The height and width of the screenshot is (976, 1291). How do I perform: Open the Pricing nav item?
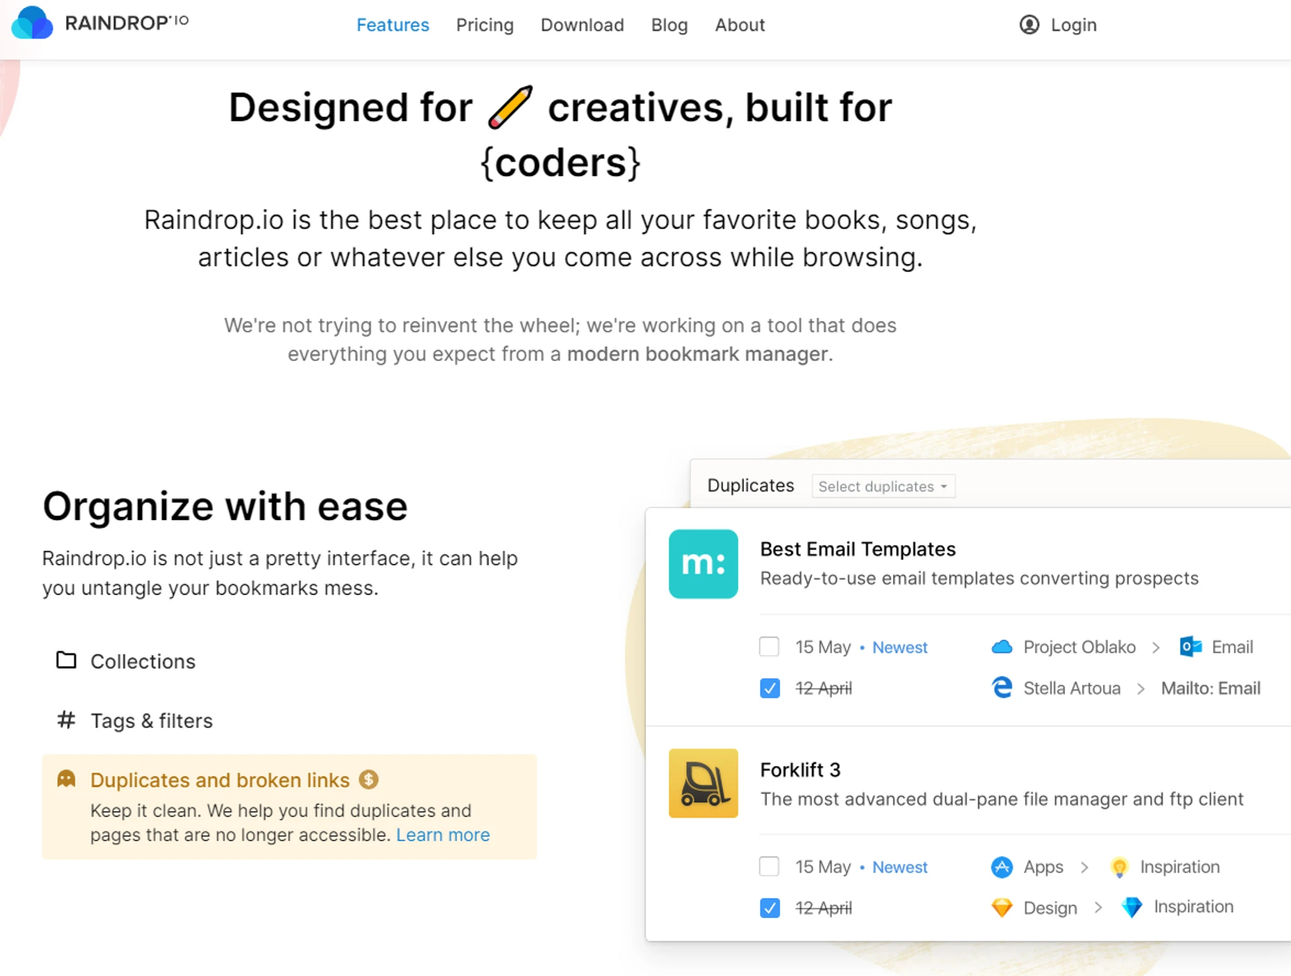pyautogui.click(x=485, y=25)
